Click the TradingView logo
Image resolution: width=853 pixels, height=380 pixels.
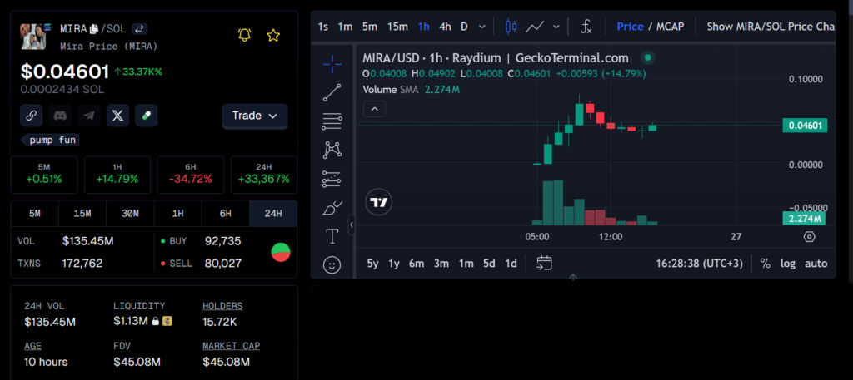coord(379,203)
